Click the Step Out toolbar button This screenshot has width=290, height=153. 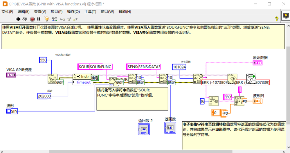coord(75,19)
